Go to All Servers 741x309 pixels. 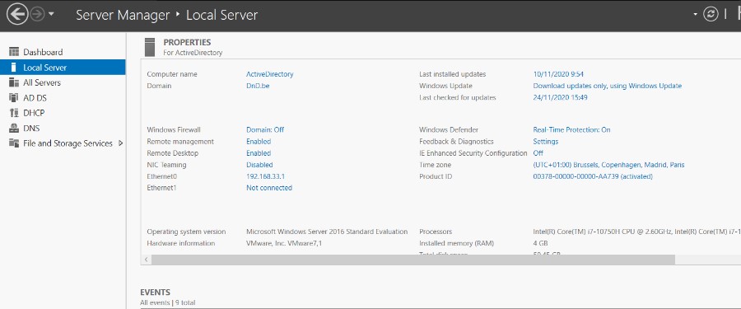point(42,82)
